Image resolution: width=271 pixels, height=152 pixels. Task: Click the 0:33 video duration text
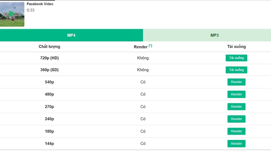pos(30,10)
